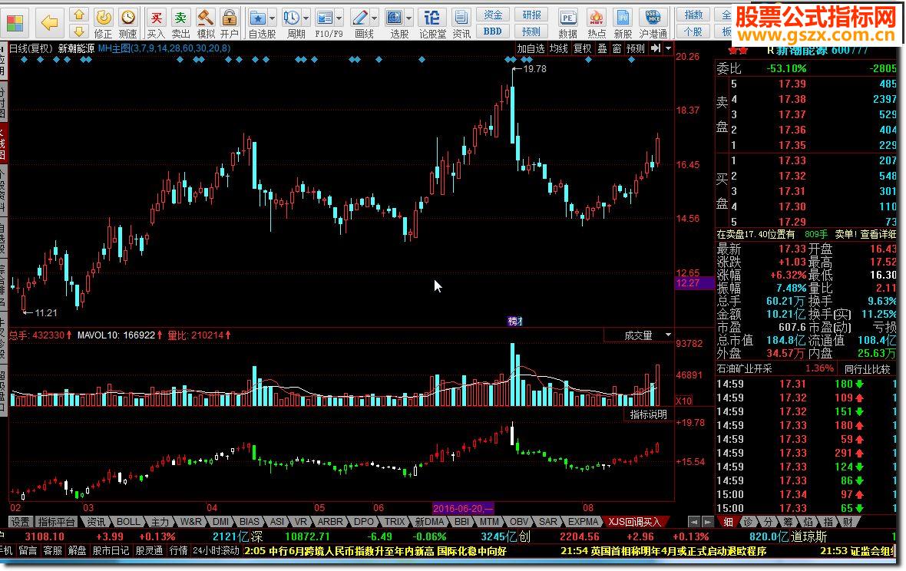Open the 卖出 (sell) tool
This screenshot has height=571, width=906.
click(x=180, y=21)
